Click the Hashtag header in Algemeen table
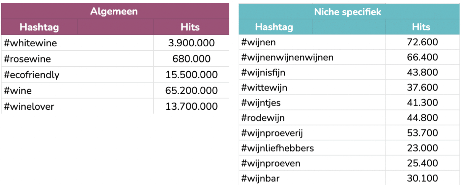 (39, 27)
